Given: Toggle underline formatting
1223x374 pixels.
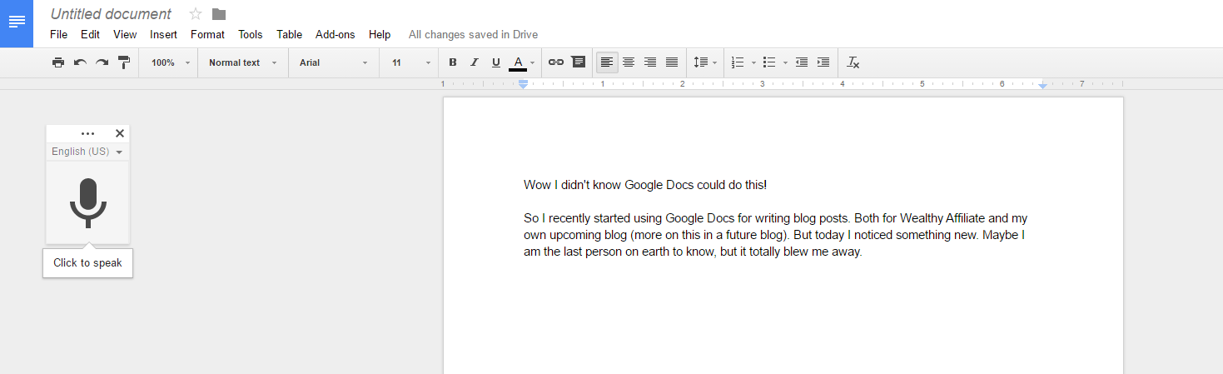Looking at the screenshot, I should 496,62.
